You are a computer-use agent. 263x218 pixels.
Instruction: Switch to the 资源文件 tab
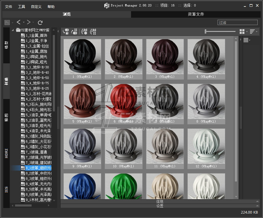[196, 14]
